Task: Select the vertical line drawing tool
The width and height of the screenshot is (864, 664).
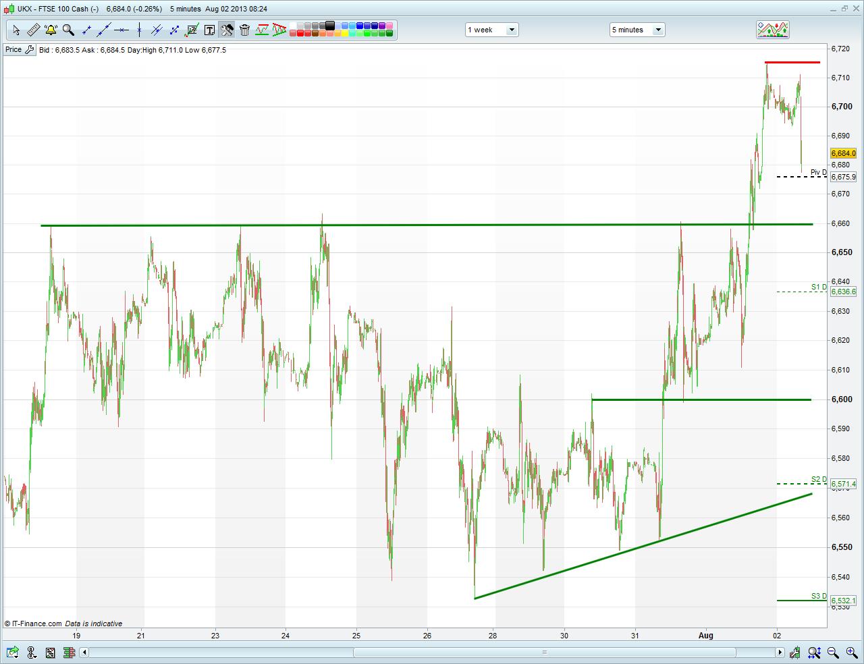Action: (x=139, y=30)
